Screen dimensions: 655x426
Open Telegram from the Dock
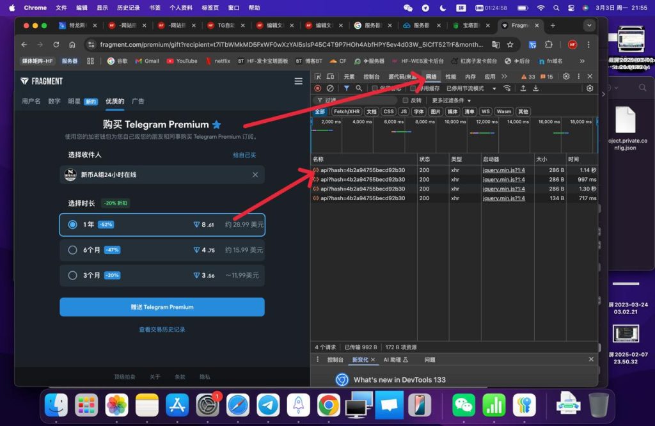tap(268, 405)
